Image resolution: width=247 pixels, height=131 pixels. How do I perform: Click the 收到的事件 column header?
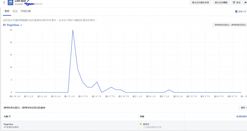(x=242, y=116)
